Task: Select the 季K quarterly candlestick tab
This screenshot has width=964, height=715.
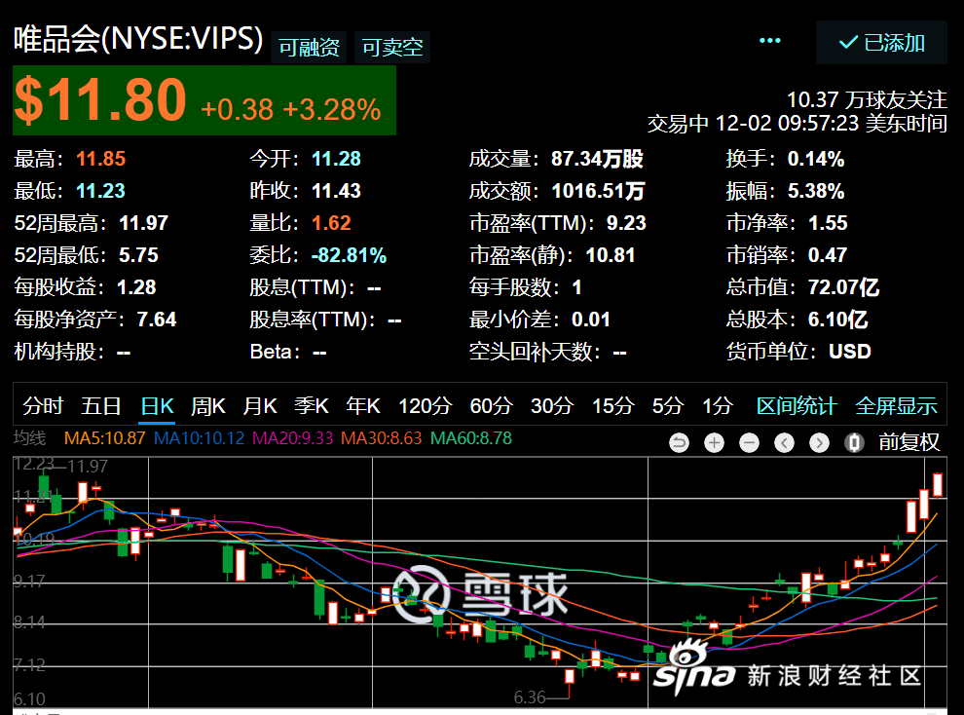Action: pos(311,406)
